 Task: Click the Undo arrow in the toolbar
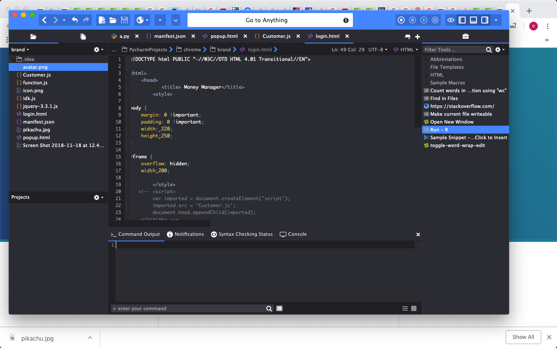(75, 20)
